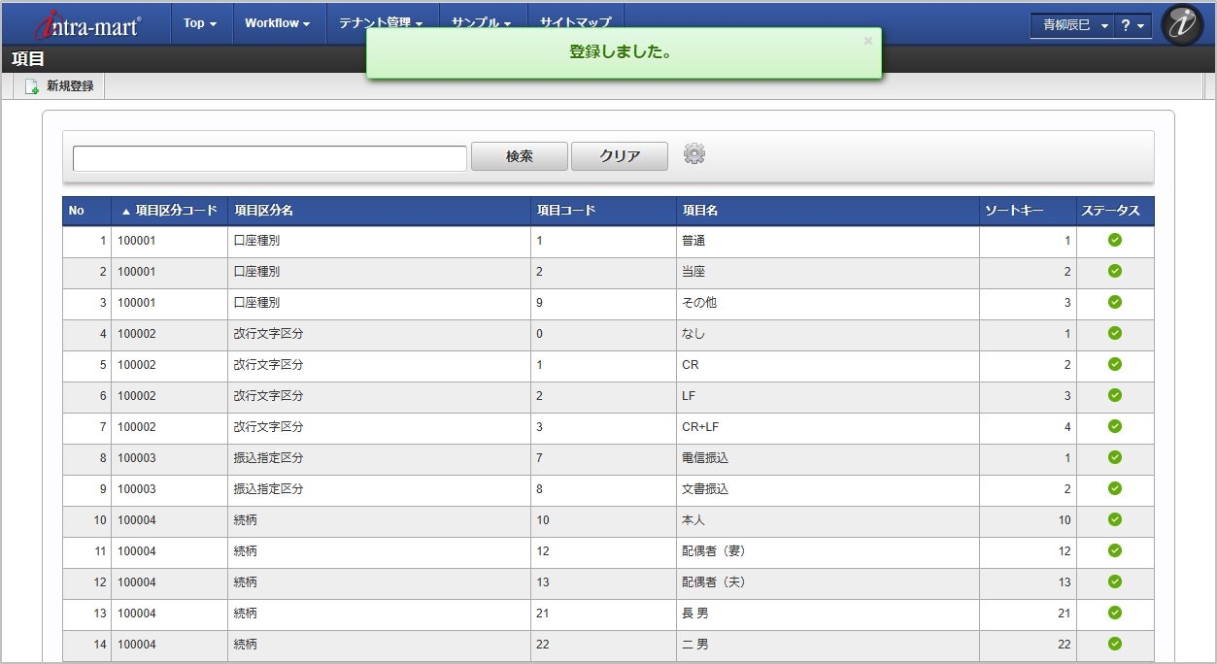The width and height of the screenshot is (1217, 664).
Task: Click 続柄 in row 10
Action: click(x=246, y=520)
